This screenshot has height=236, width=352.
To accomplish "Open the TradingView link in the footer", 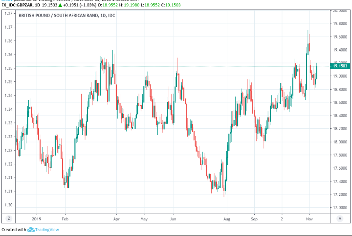I will pyautogui.click(x=47, y=230).
